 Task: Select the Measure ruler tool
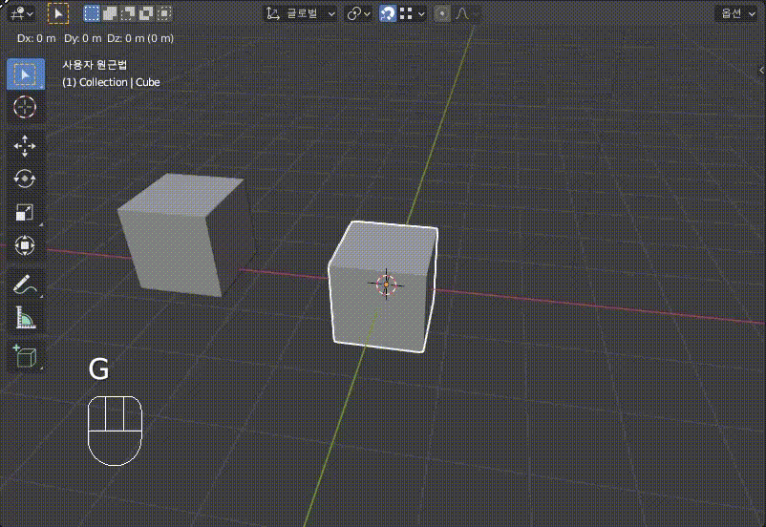pos(25,318)
